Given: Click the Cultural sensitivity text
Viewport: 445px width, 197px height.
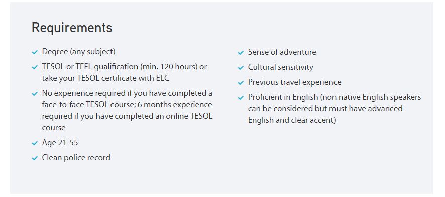Looking at the screenshot, I should pyautogui.click(x=281, y=67).
